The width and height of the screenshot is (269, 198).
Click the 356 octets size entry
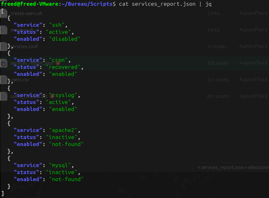pyautogui.click(x=218, y=63)
